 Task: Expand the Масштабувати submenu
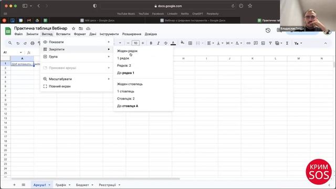(77, 79)
